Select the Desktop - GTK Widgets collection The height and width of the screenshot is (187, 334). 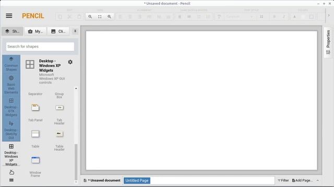point(11,108)
